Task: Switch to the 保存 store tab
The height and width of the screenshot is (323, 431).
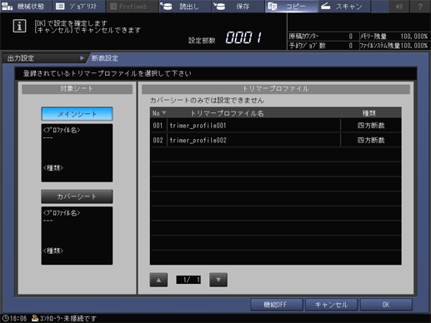Action: [238, 6]
